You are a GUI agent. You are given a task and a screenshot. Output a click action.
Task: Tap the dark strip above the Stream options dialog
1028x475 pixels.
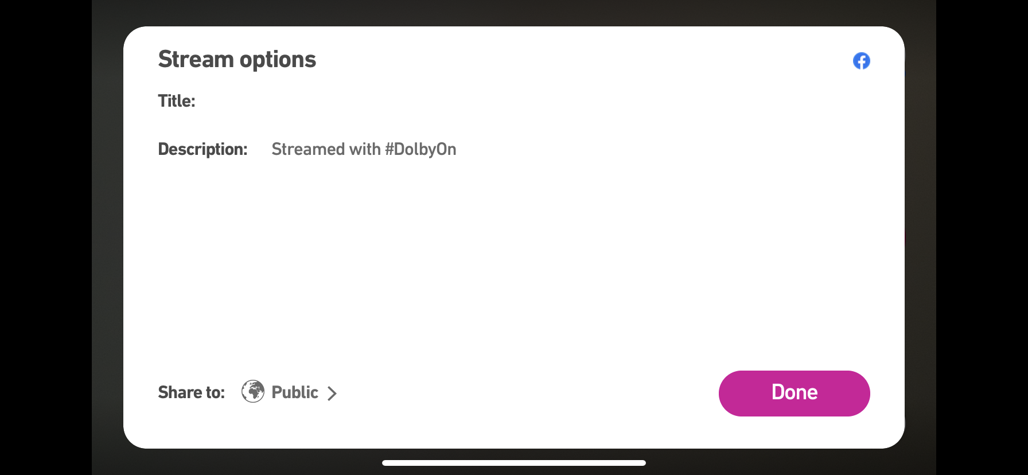(514, 13)
